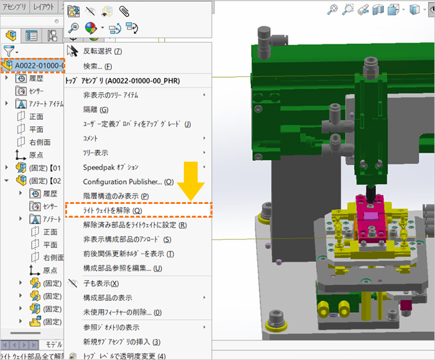Screen dimensions: 435x360
Task: Open the Speedpak オプション submenu
Action: 138,167
